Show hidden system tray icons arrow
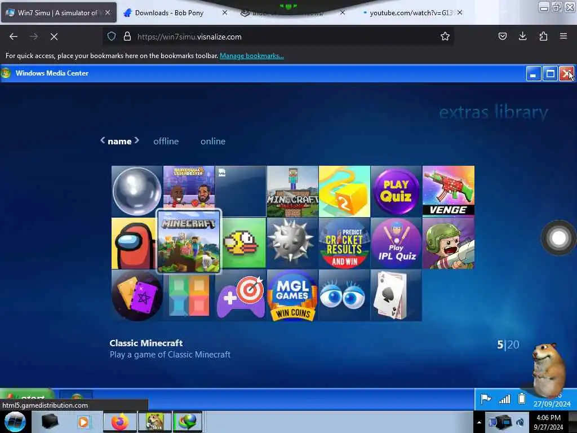577x433 pixels. tap(479, 422)
